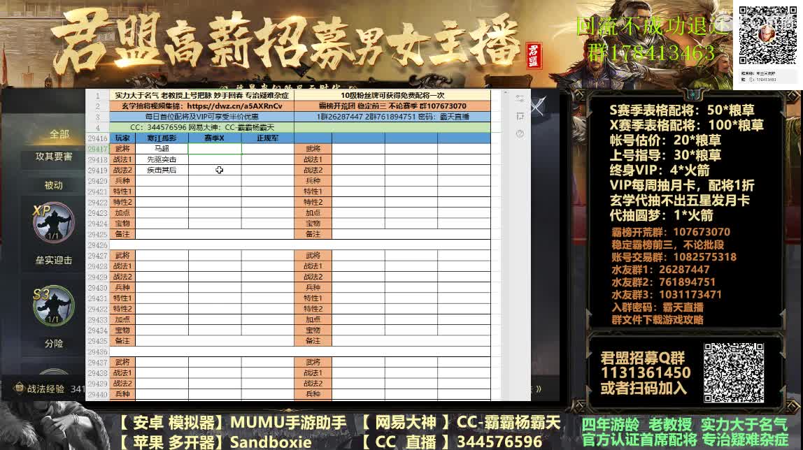The width and height of the screenshot is (803, 450).
Task: Select row header 29426
Action: point(97,245)
